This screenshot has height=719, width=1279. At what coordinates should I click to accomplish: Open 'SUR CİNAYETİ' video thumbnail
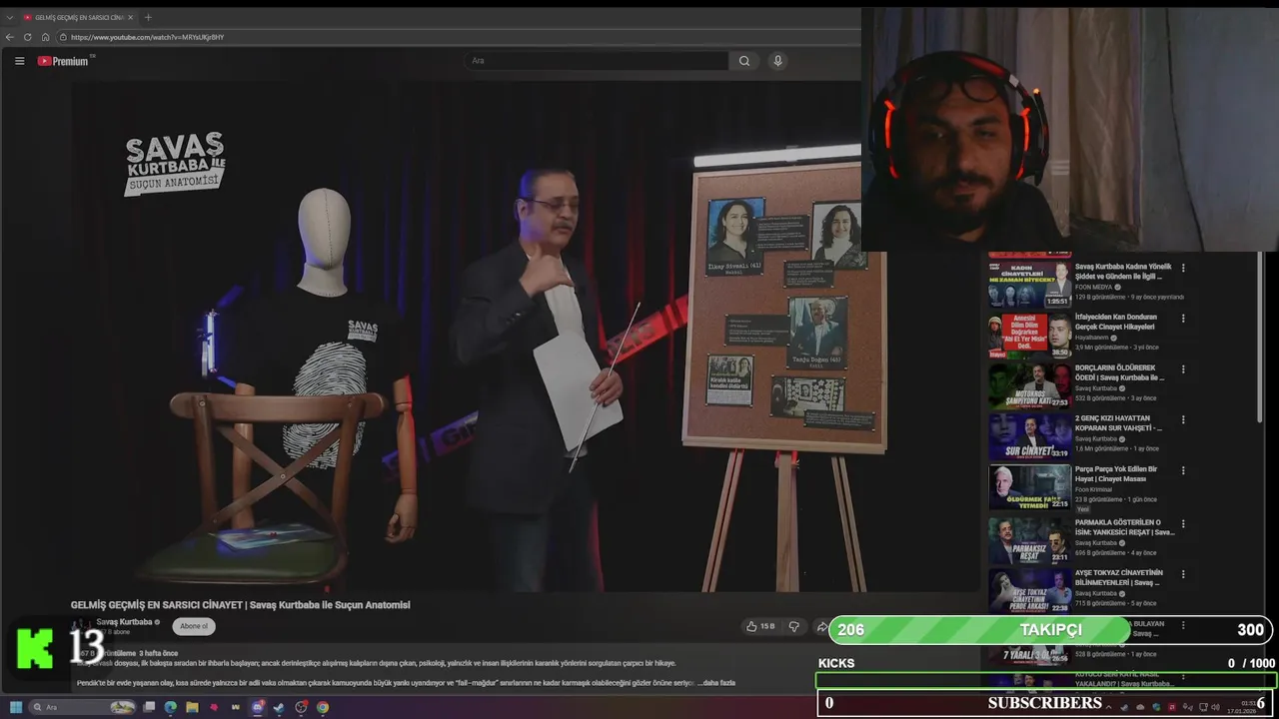[1029, 437]
